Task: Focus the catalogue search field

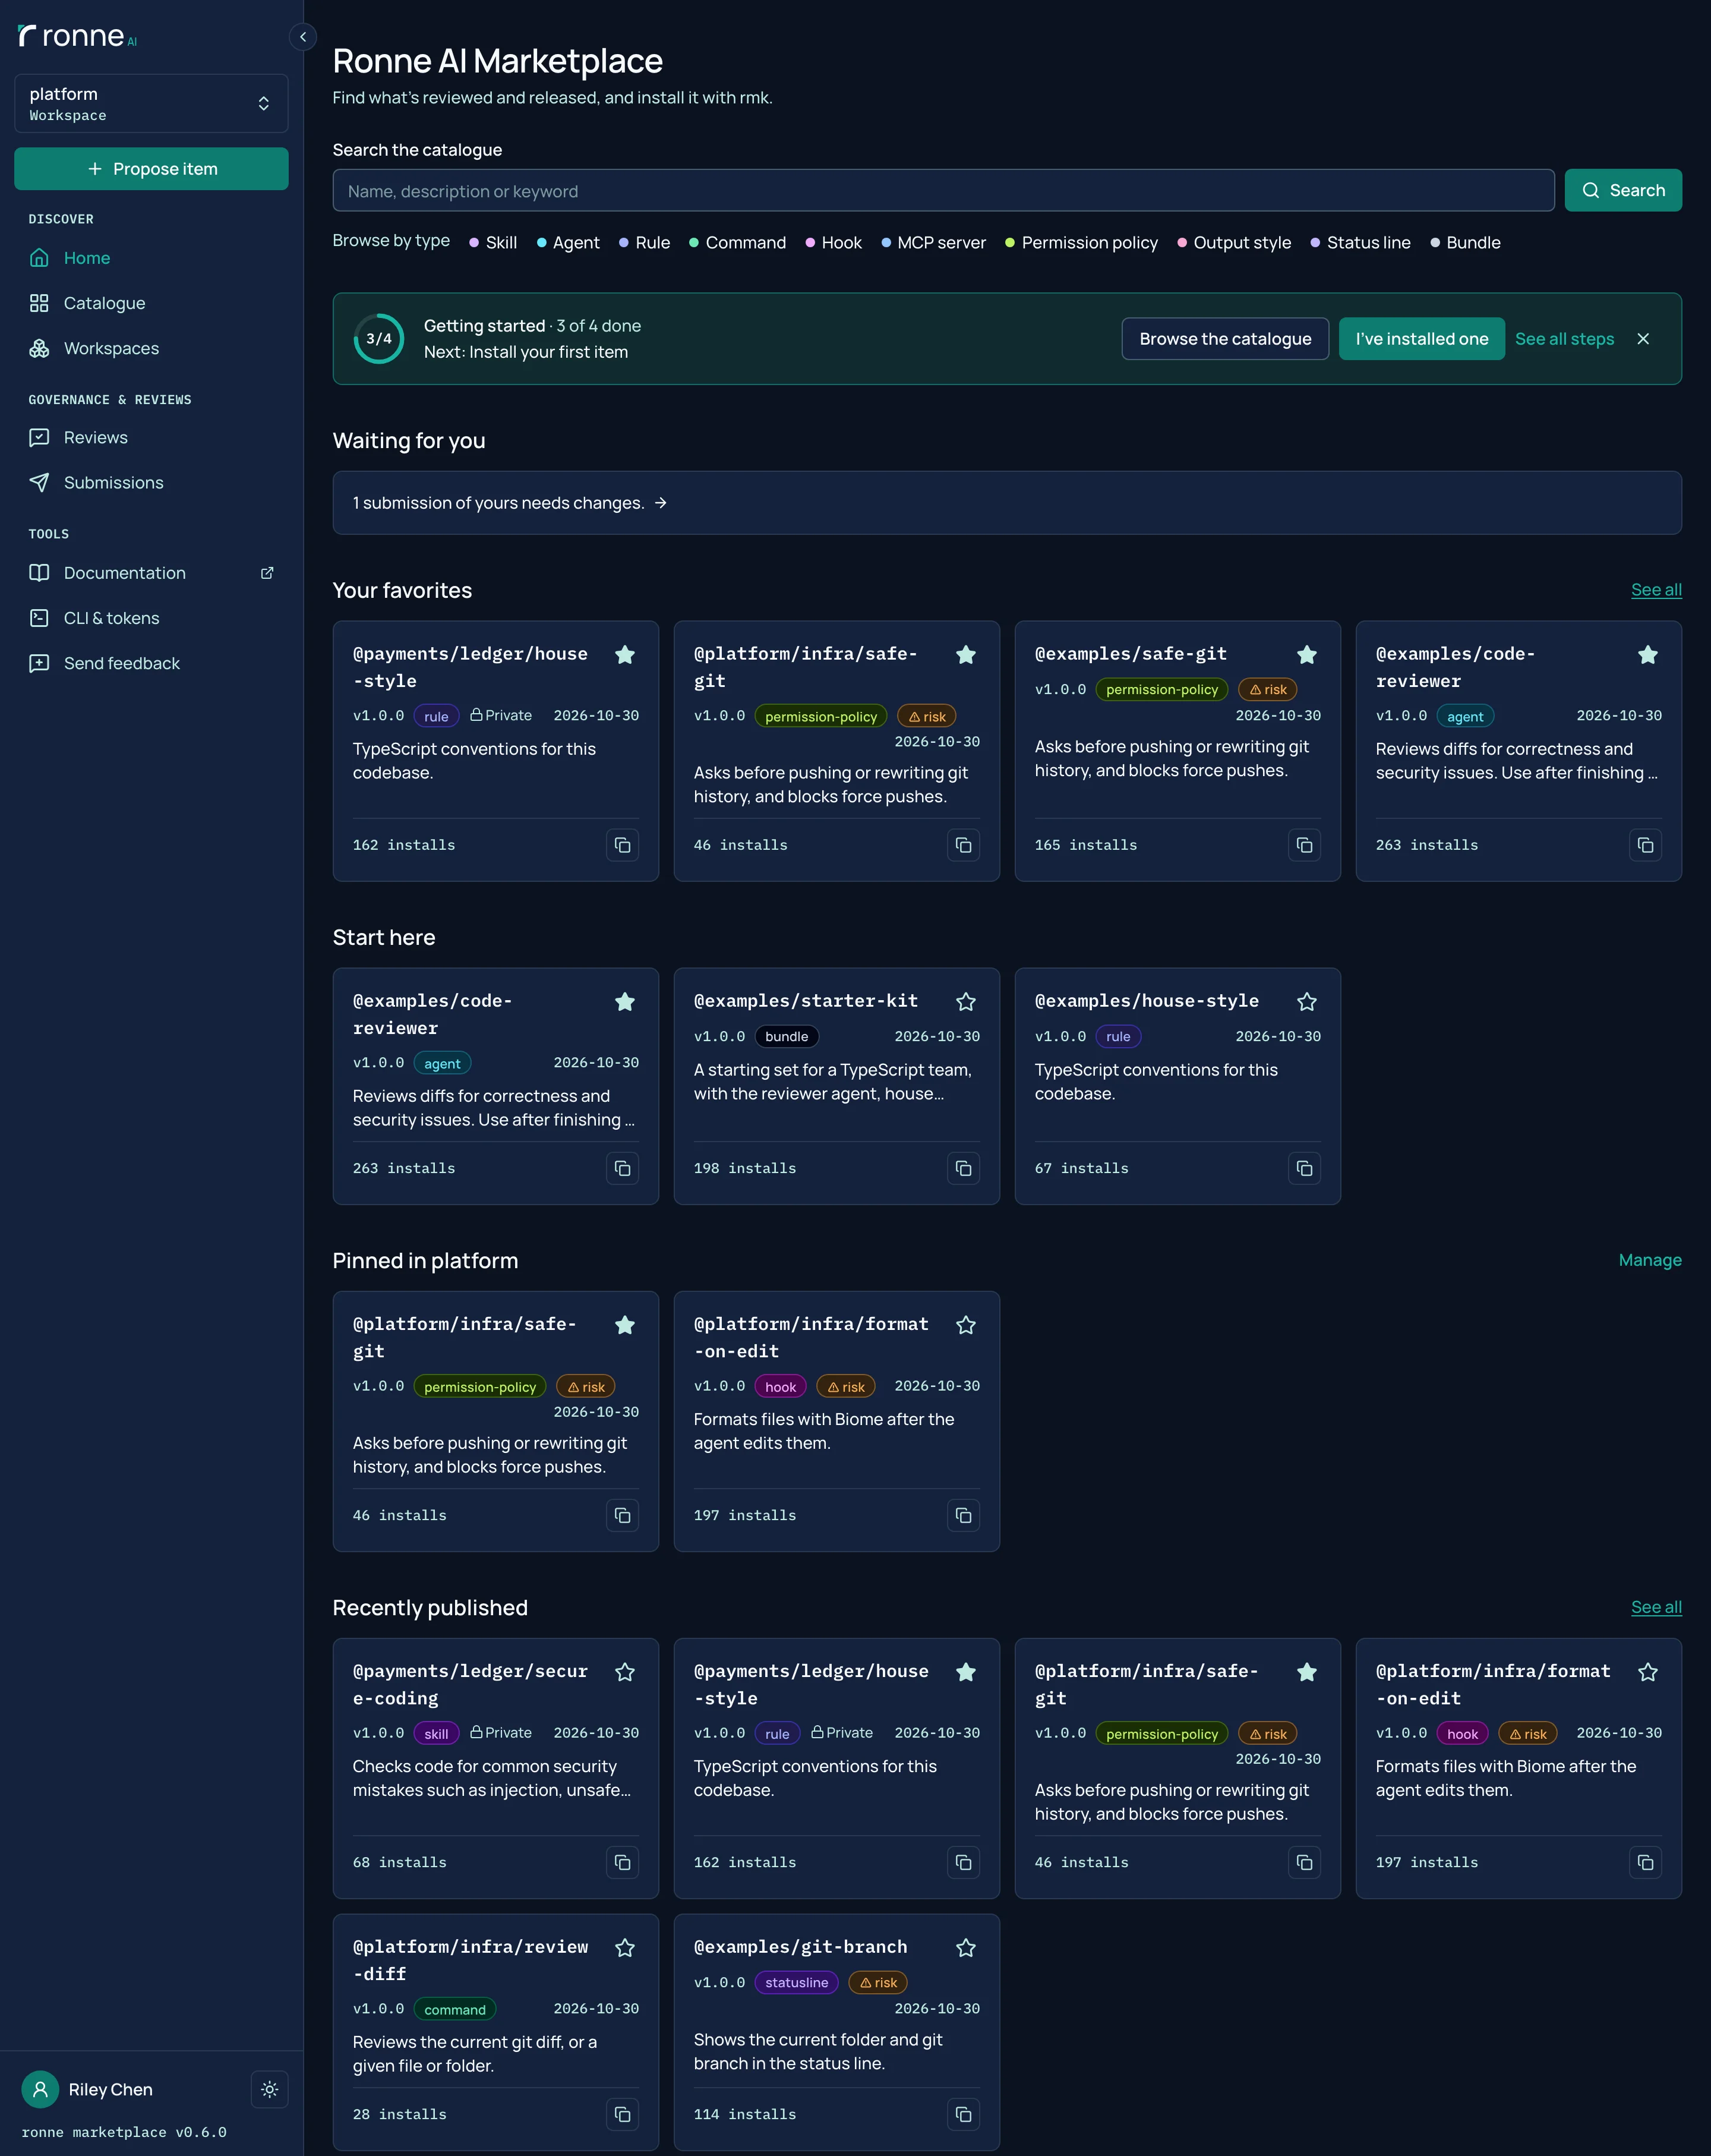Action: tap(943, 190)
